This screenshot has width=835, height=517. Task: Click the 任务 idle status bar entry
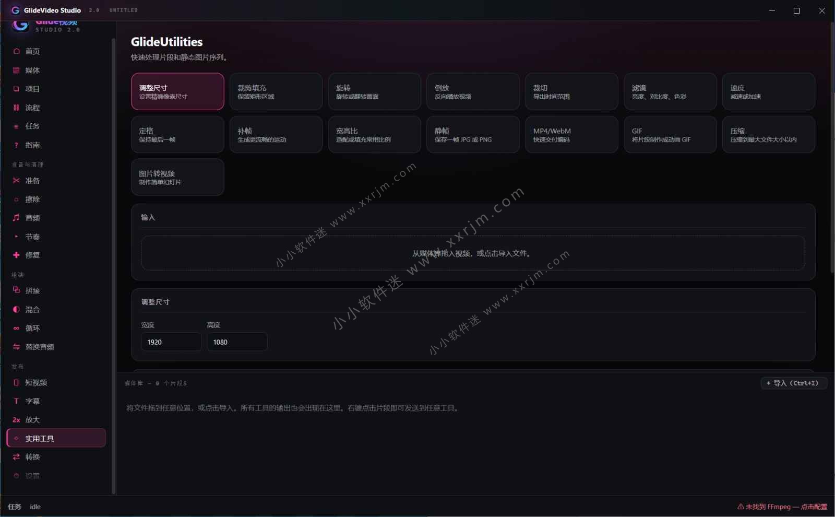point(24,507)
